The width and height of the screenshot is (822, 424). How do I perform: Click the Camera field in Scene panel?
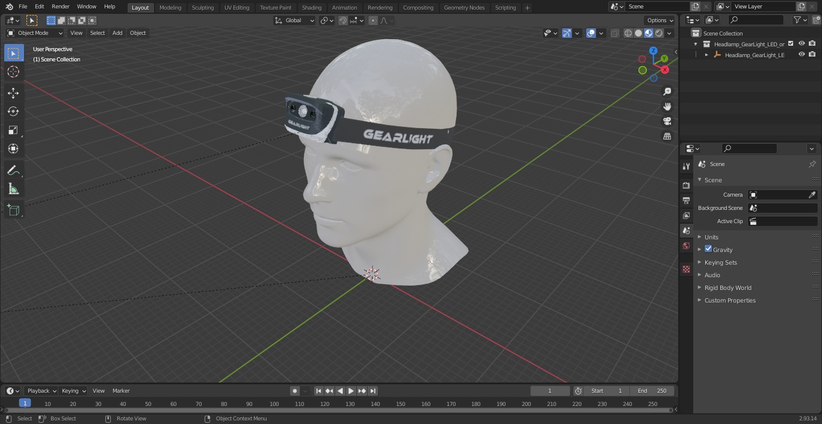click(782, 195)
